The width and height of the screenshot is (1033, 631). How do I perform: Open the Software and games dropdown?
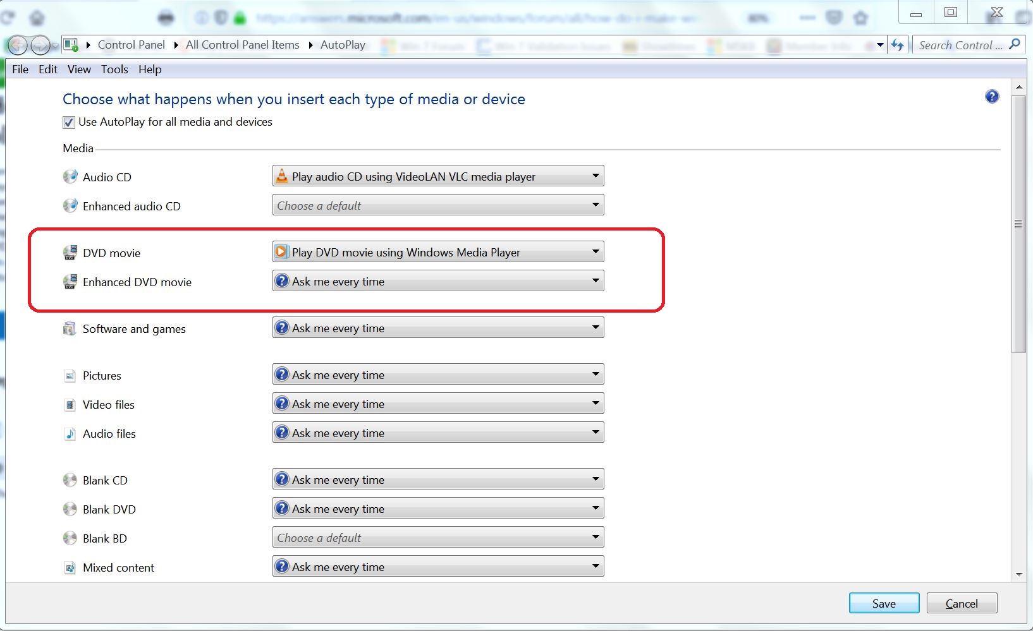tap(438, 328)
